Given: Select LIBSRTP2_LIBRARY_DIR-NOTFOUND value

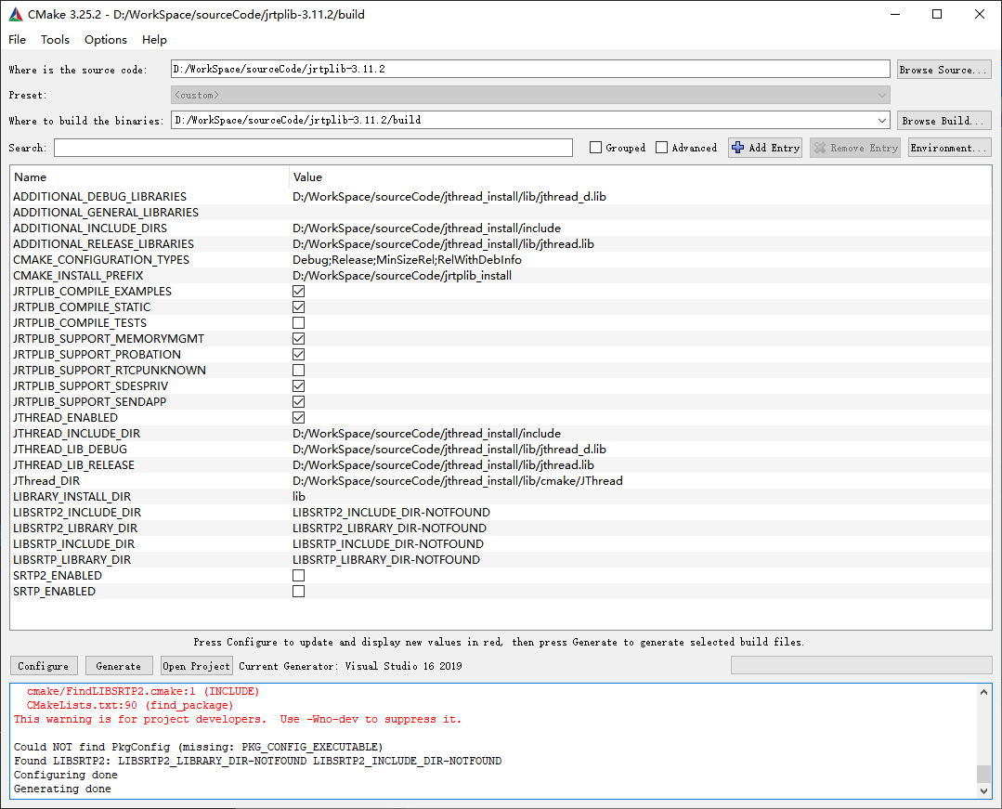Looking at the screenshot, I should coord(389,528).
